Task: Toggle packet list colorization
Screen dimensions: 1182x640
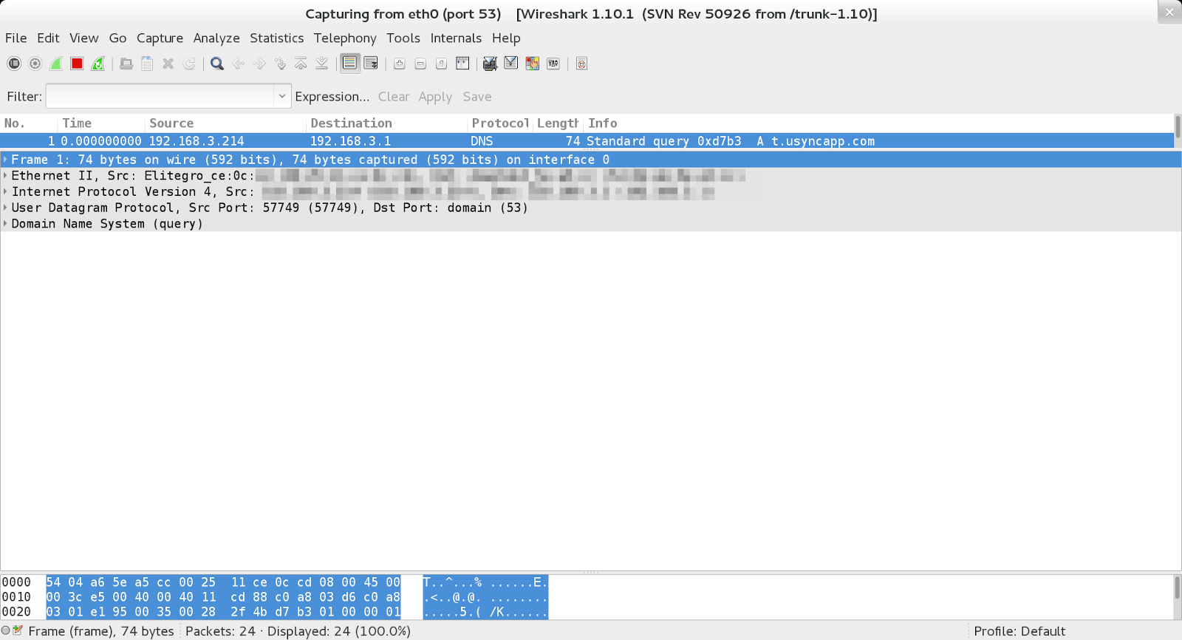Action: pos(350,64)
